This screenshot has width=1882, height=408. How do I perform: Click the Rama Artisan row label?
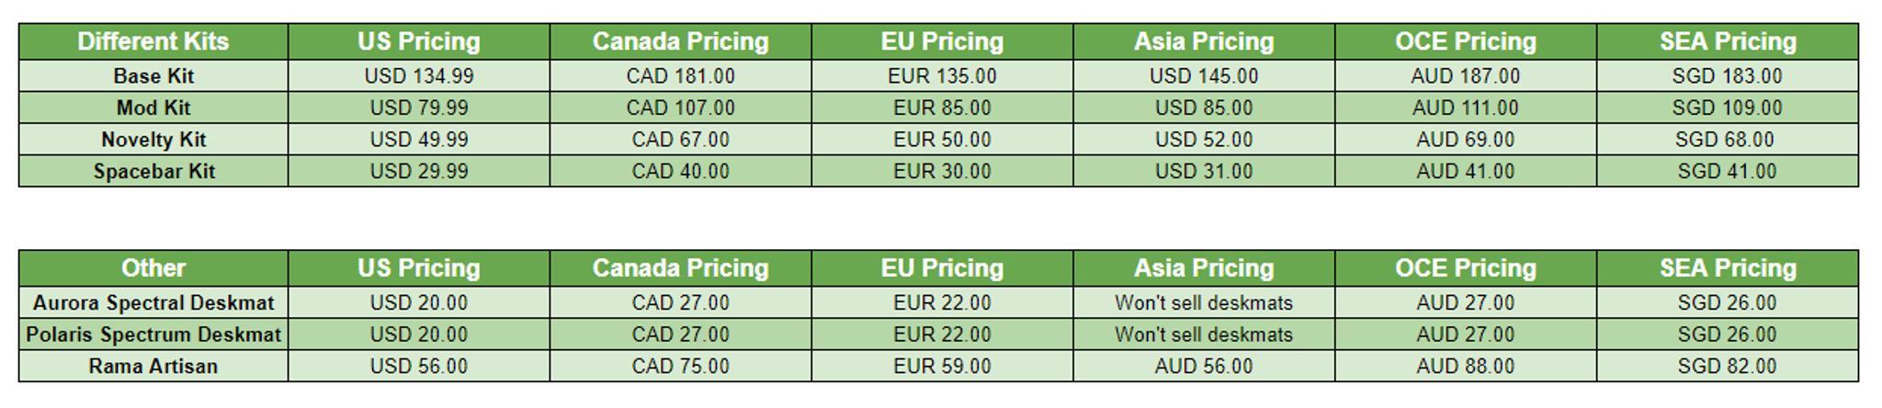153,367
